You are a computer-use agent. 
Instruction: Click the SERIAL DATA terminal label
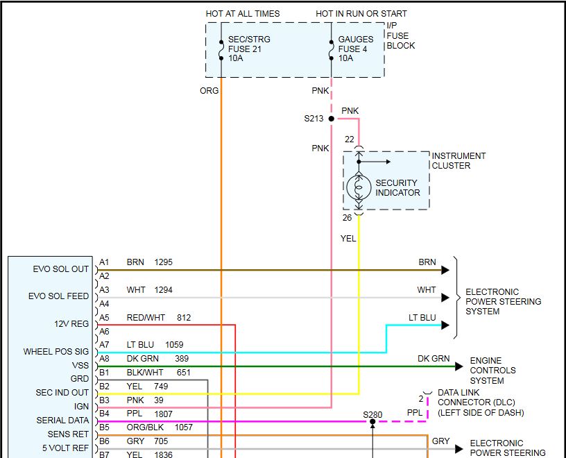click(x=62, y=421)
